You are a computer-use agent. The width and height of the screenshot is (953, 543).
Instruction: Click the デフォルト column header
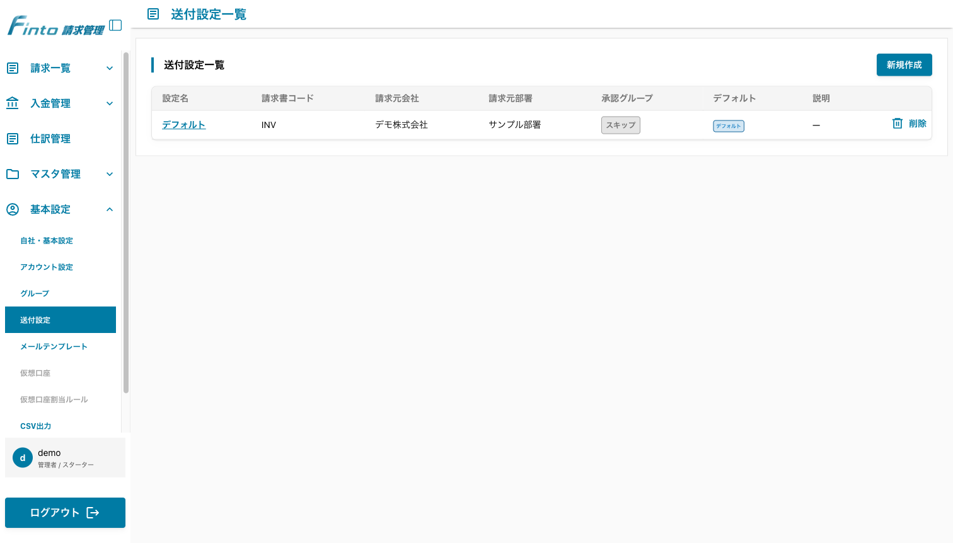click(734, 98)
